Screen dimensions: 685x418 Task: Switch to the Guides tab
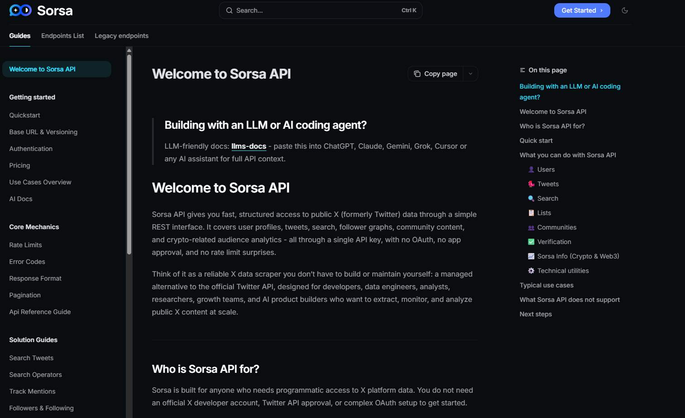pyautogui.click(x=20, y=36)
